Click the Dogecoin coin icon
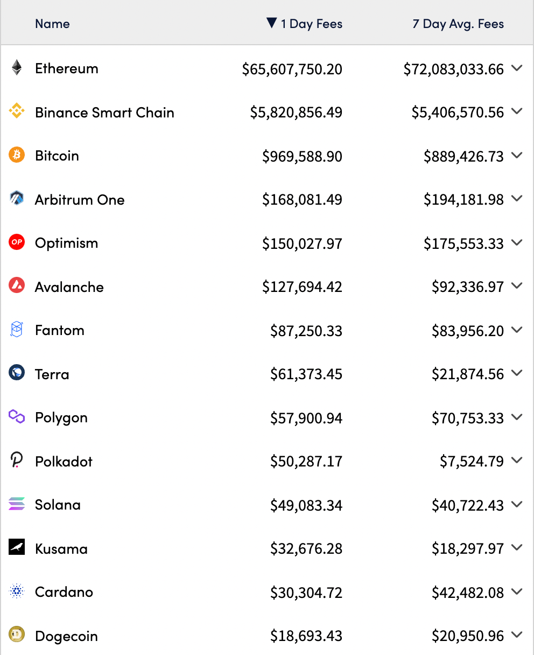534x655 pixels. click(x=17, y=636)
